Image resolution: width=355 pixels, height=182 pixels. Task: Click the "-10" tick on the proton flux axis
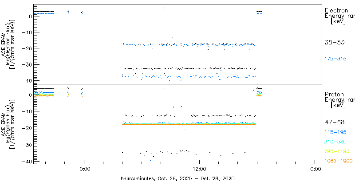(x=27, y=111)
